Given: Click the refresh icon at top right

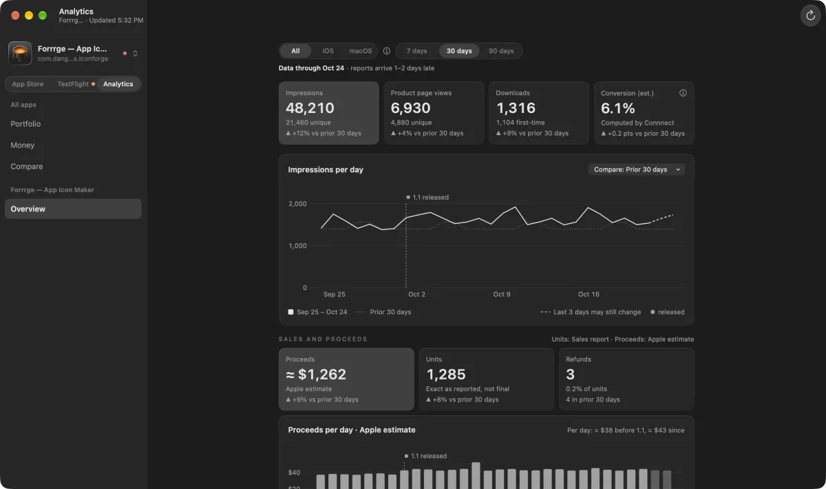Looking at the screenshot, I should [x=810, y=15].
